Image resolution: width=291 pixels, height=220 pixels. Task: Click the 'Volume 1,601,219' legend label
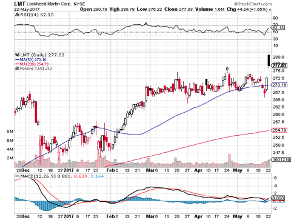click(x=36, y=68)
